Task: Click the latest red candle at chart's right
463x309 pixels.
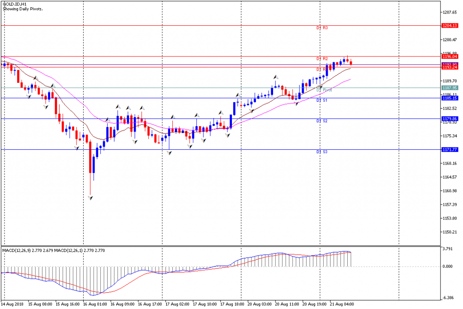Action: [x=351, y=63]
